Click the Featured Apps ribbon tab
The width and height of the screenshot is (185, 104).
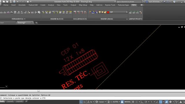123,5
